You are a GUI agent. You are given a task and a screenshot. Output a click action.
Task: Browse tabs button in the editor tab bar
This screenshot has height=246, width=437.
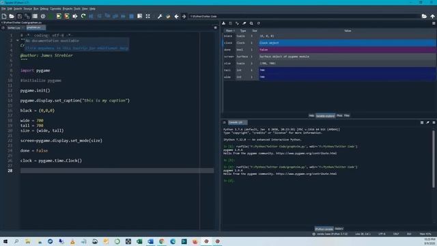(x=3, y=27)
